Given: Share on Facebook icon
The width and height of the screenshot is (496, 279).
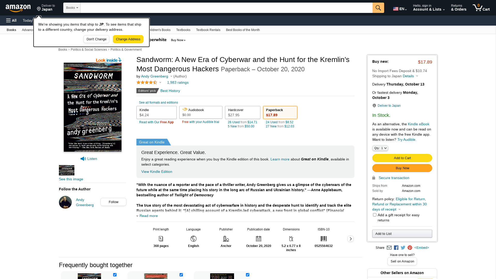Looking at the screenshot, I should pyautogui.click(x=396, y=248).
